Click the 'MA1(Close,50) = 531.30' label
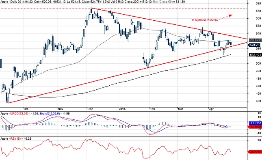 pos(169,2)
